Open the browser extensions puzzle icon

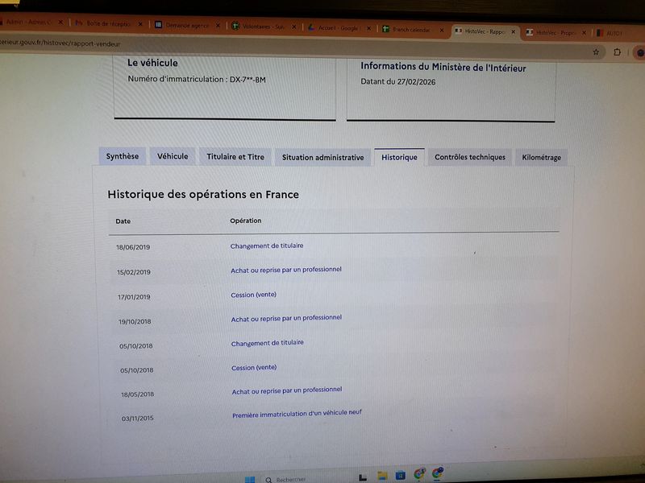click(x=617, y=52)
